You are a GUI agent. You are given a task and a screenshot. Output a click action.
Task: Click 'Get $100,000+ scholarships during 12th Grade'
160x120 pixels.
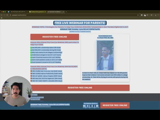pyautogui.click(x=46, y=50)
